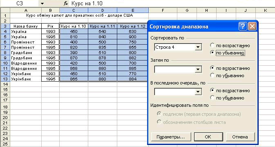Click header cell 'Курс на 1.12'
275x147 pixels.
132,26
